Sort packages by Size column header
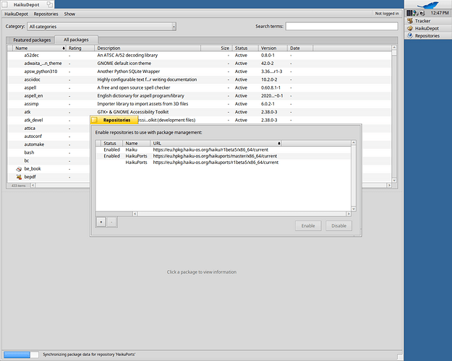This screenshot has height=361, width=452. click(216, 48)
